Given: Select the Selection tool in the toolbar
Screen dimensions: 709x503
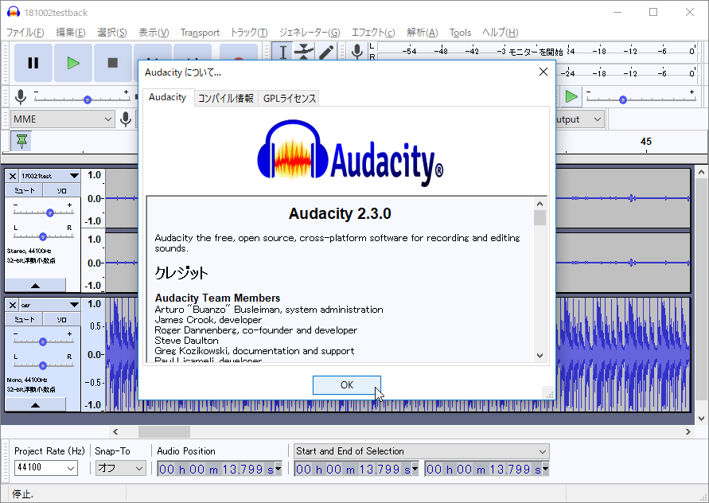Looking at the screenshot, I should [x=283, y=52].
